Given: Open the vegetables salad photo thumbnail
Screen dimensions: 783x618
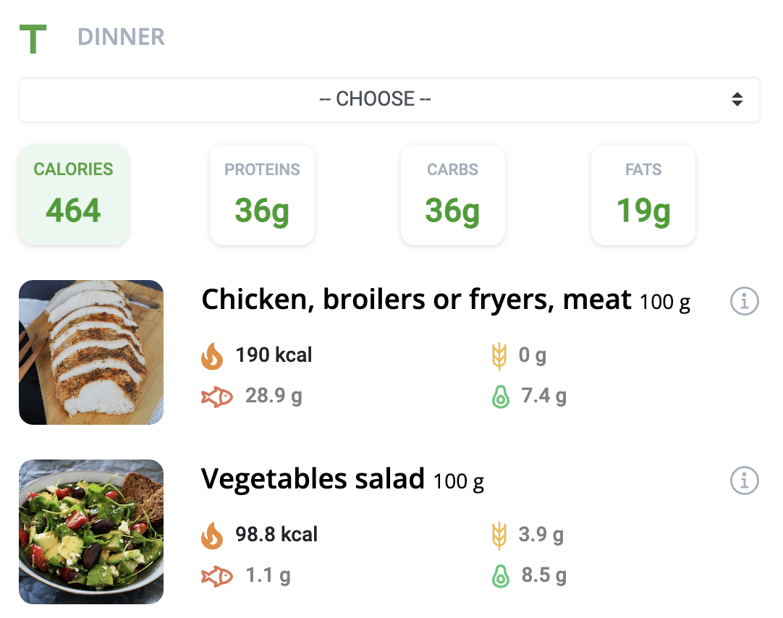Looking at the screenshot, I should (x=91, y=532).
